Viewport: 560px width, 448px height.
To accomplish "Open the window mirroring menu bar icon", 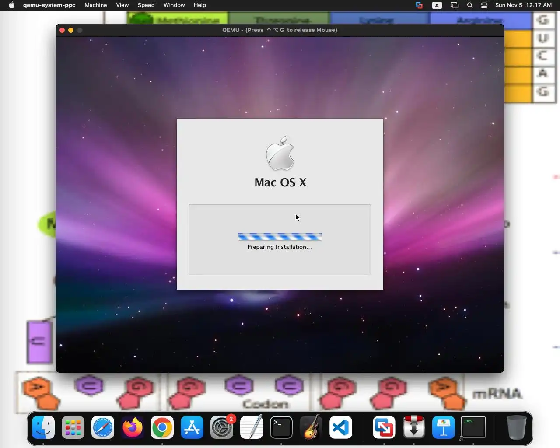I will click(455, 5).
